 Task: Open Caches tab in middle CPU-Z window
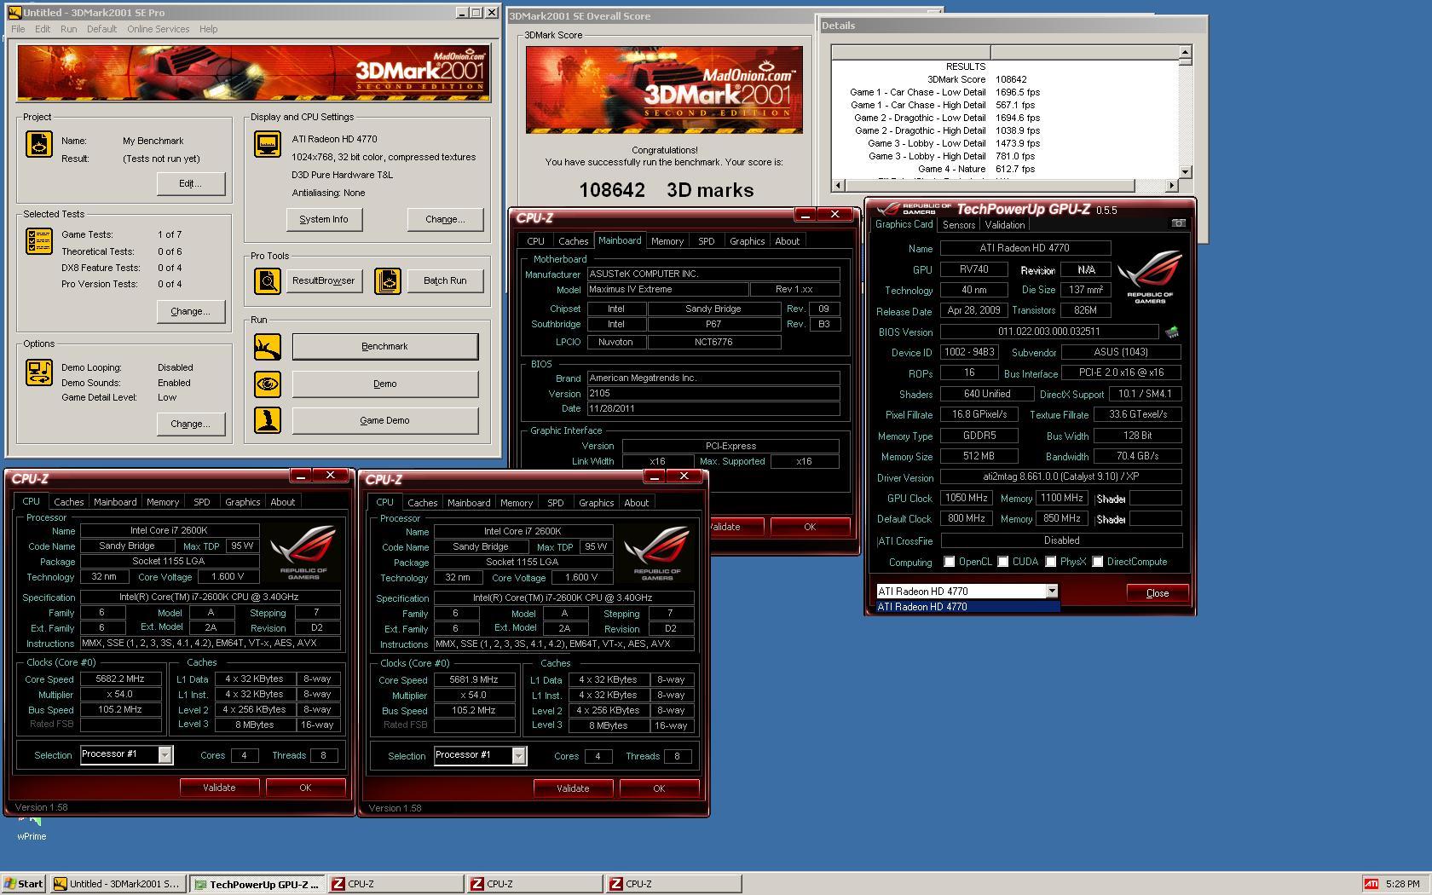click(422, 503)
